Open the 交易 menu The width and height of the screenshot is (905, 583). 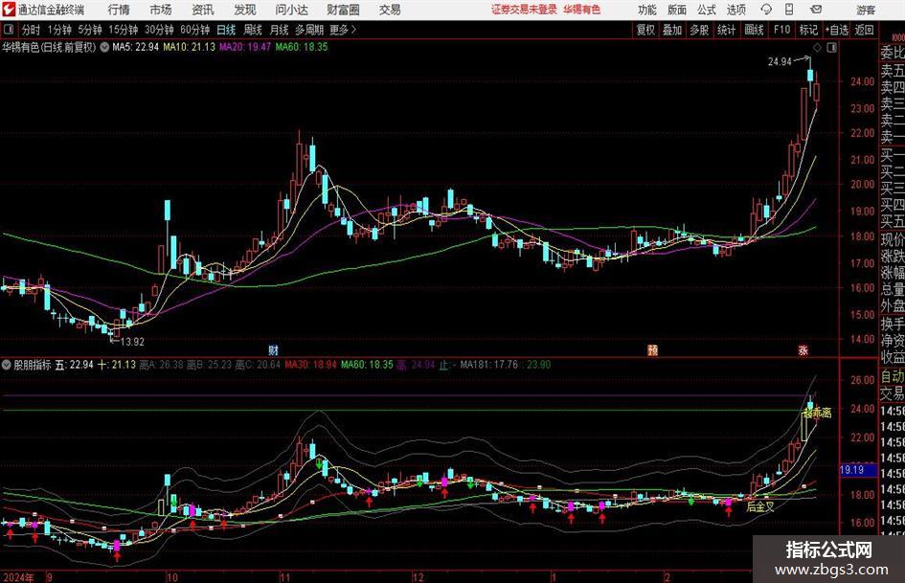coord(390,10)
